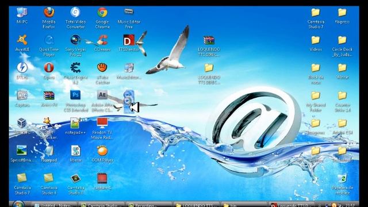
Task: Switch to Recording taskbar button
Action: pos(149,205)
